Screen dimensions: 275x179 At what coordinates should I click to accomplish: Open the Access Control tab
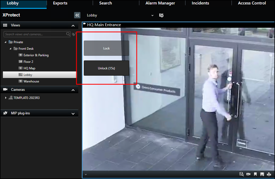click(252, 3)
